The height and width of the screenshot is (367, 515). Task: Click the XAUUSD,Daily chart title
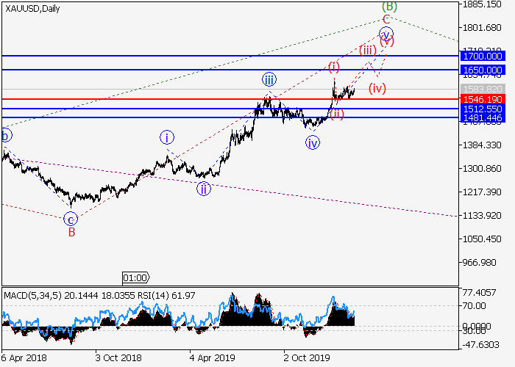(x=33, y=9)
